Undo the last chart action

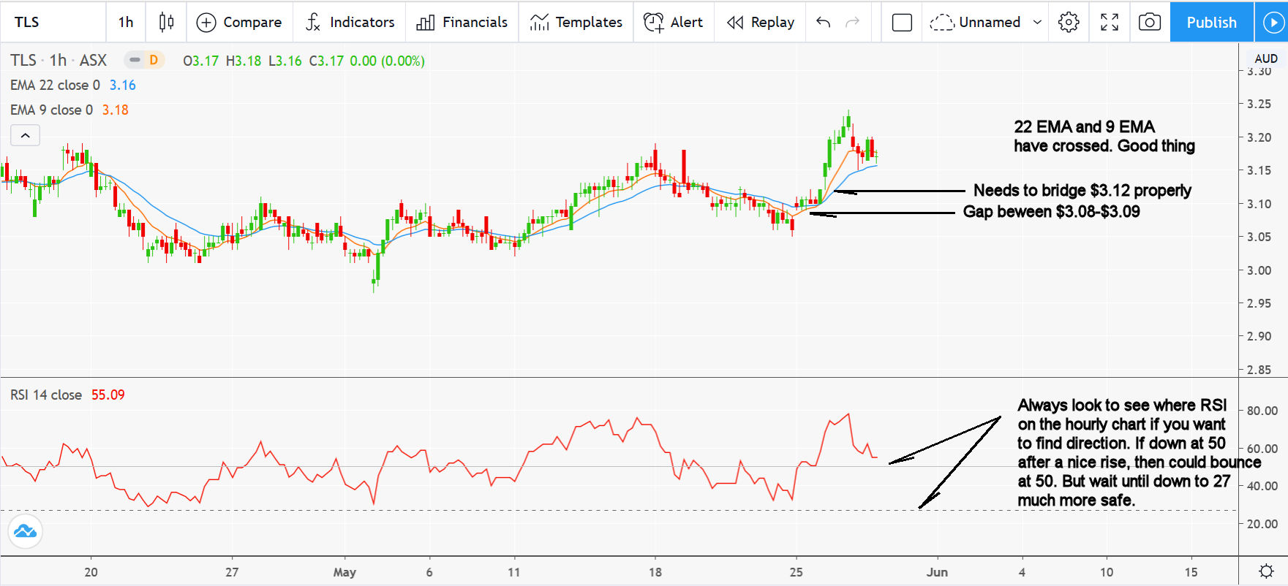tap(824, 22)
